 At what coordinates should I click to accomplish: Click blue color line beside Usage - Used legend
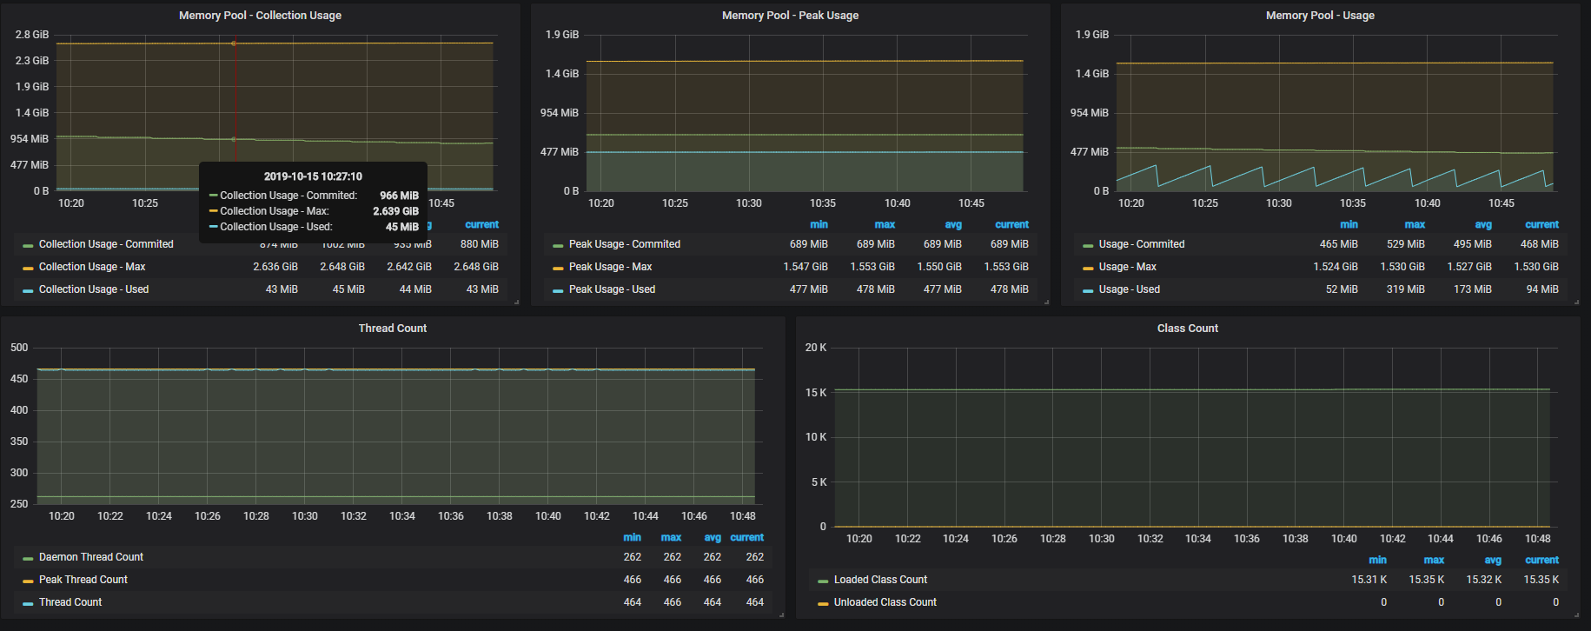coord(1088,291)
